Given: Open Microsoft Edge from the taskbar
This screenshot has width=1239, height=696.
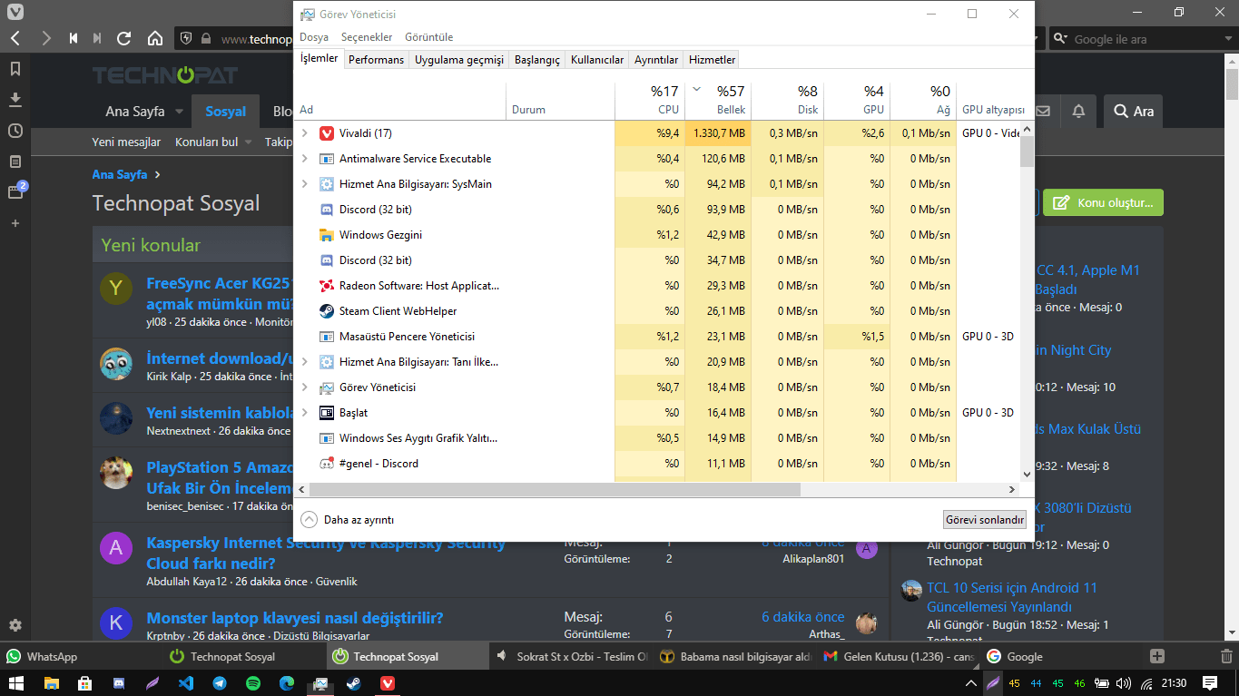Looking at the screenshot, I should click(x=287, y=683).
